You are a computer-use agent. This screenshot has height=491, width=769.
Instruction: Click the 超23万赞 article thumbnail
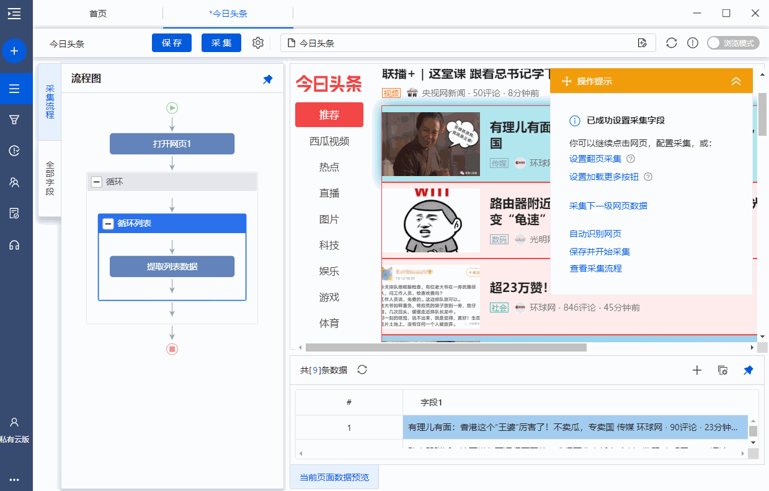[431, 296]
